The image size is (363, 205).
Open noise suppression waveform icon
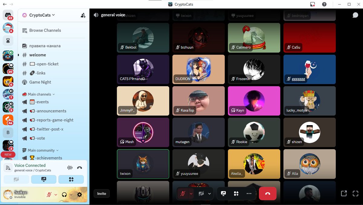(x=70, y=168)
